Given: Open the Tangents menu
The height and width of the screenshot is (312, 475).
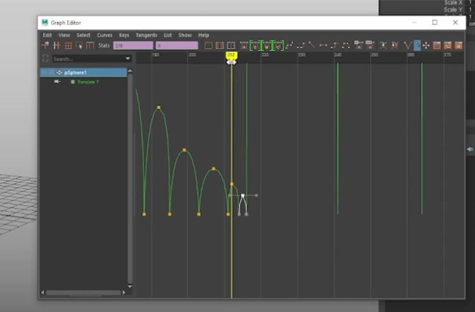Looking at the screenshot, I should click(147, 35).
